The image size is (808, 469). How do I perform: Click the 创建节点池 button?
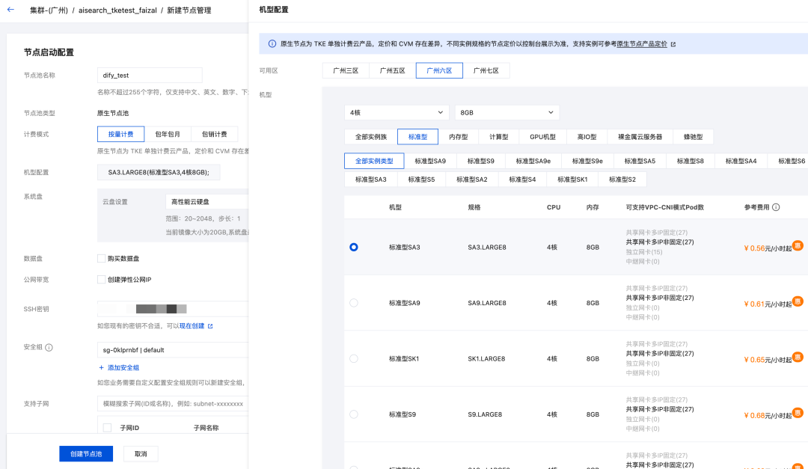click(85, 453)
